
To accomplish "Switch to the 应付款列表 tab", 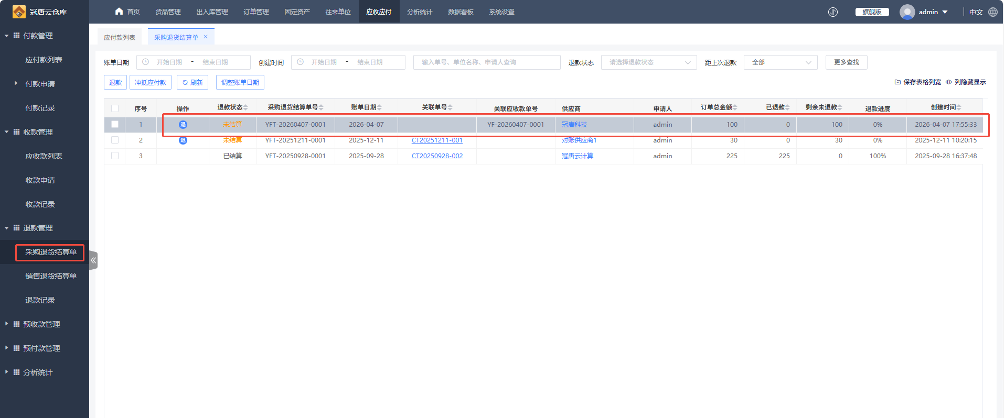I will click(x=120, y=37).
